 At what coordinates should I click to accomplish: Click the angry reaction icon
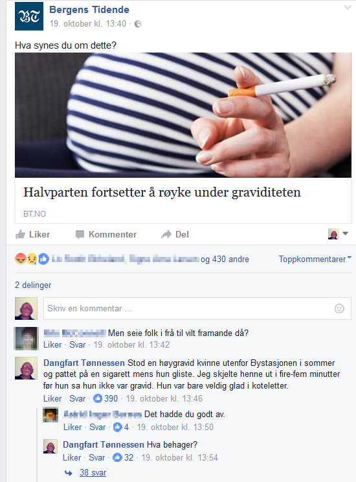(x=20, y=259)
